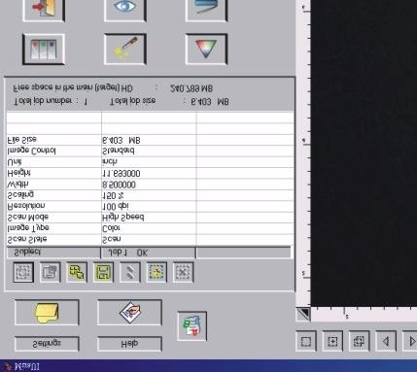Click the '8.500000' width value
This screenshot has height=372, width=417.
[x=119, y=185]
